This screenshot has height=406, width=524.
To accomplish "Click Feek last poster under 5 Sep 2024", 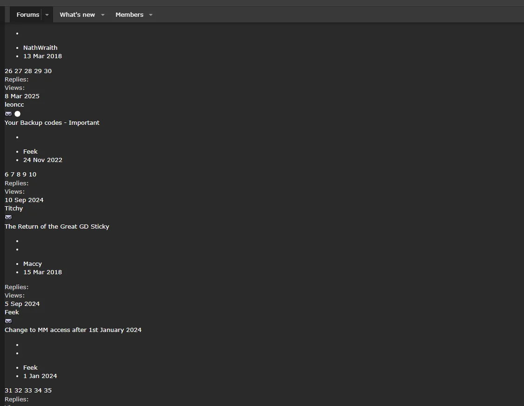I will (x=12, y=312).
